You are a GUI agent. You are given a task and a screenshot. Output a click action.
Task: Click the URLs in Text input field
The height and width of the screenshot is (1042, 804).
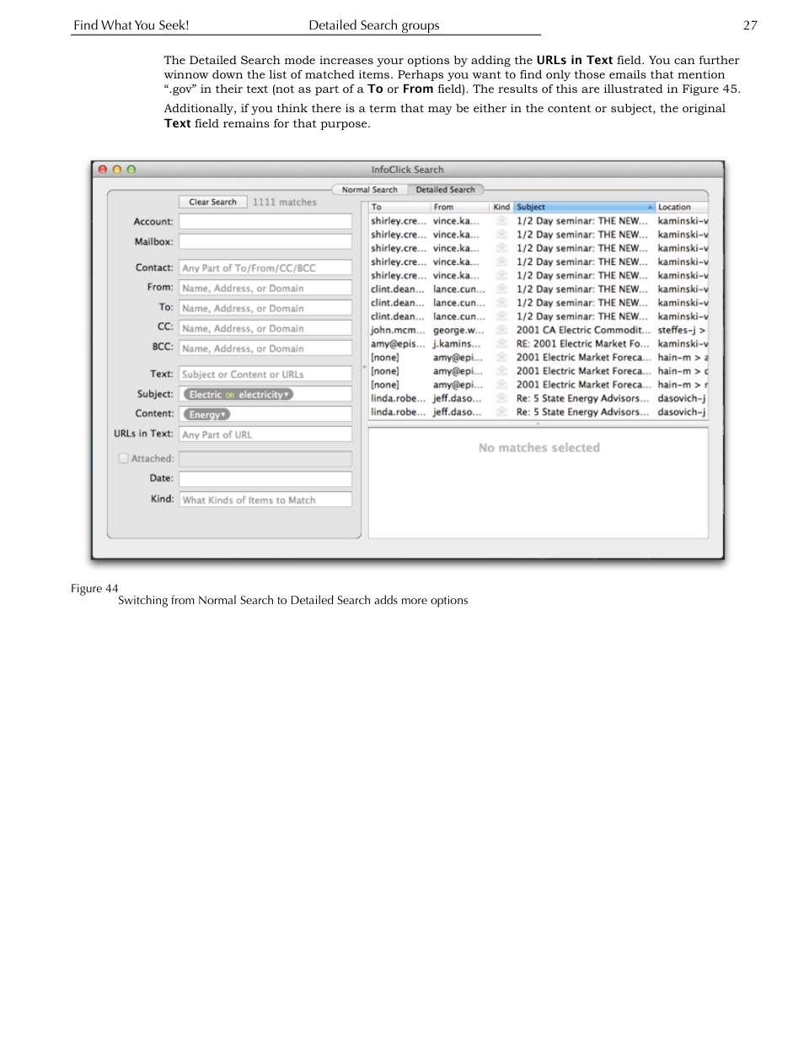click(265, 435)
